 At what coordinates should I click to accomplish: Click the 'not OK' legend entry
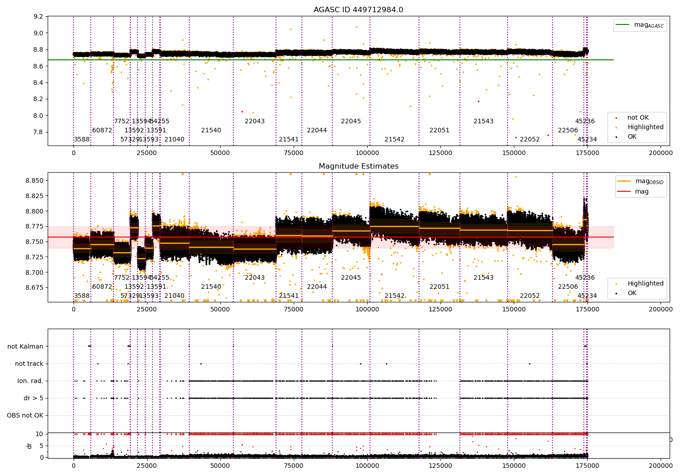click(638, 118)
